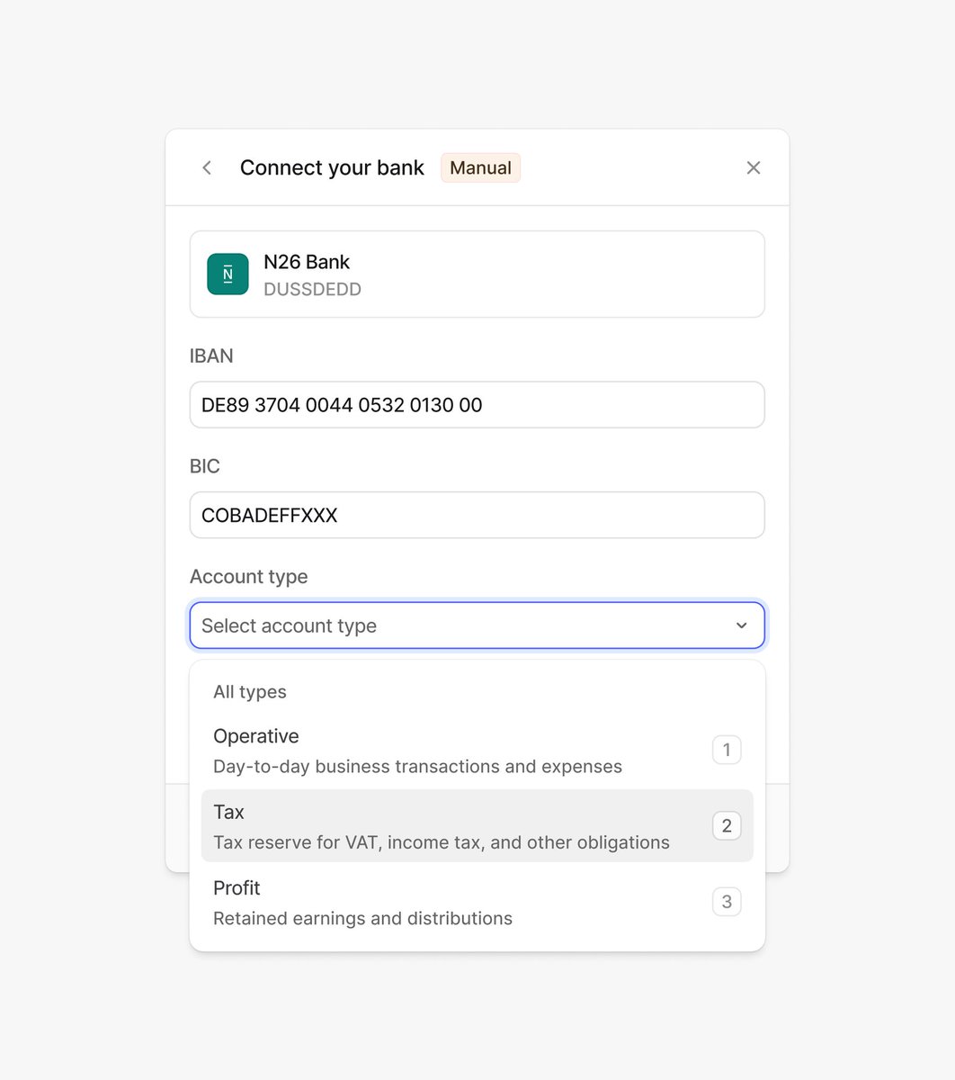Viewport: 955px width, 1080px height.
Task: Go back using the left chevron arrow
Action: click(207, 167)
